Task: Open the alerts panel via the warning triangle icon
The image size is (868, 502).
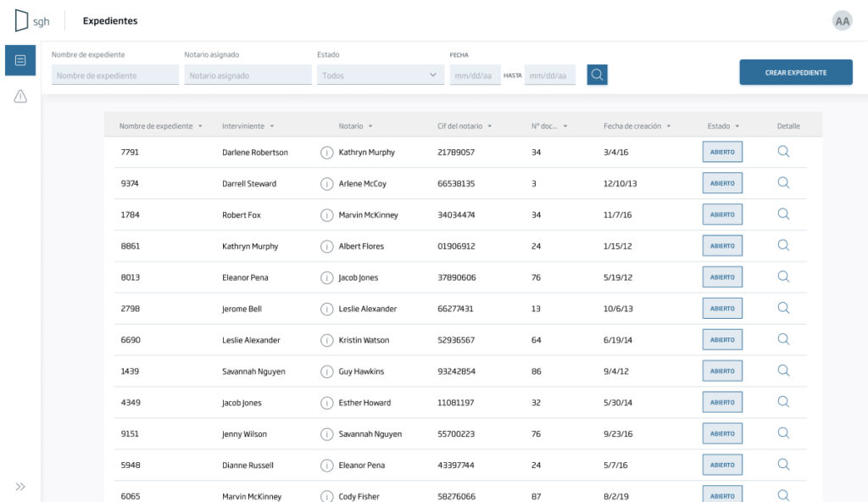Action: [19, 96]
